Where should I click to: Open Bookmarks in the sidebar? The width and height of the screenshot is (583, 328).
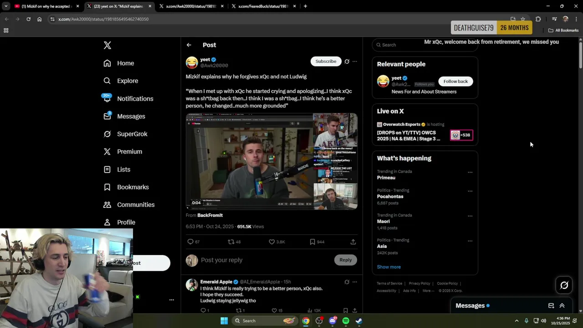[x=126, y=187]
